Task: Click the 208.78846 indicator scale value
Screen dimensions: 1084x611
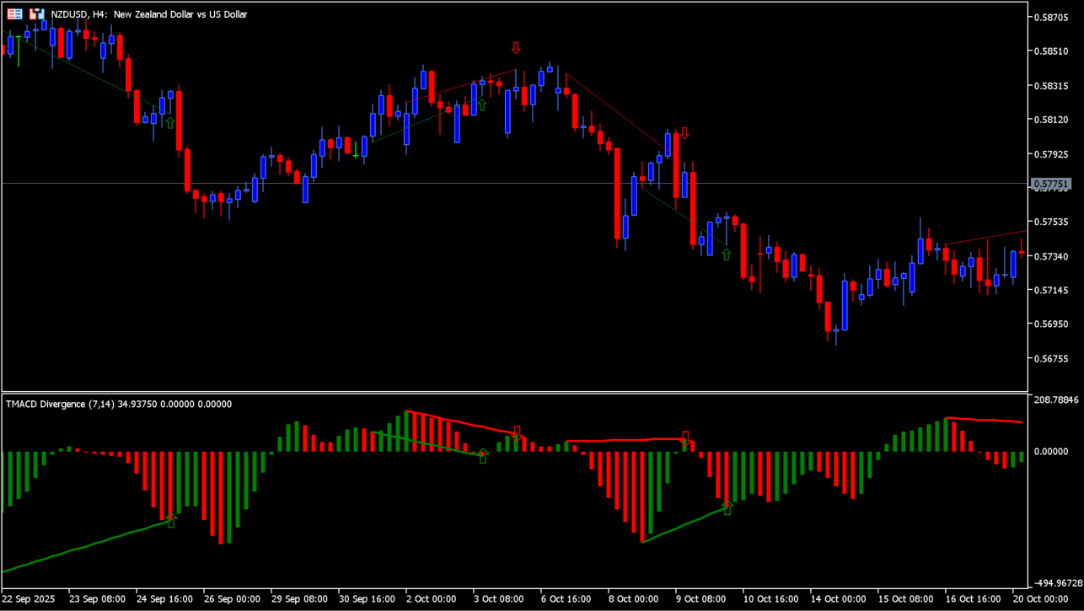Action: click(x=1054, y=399)
